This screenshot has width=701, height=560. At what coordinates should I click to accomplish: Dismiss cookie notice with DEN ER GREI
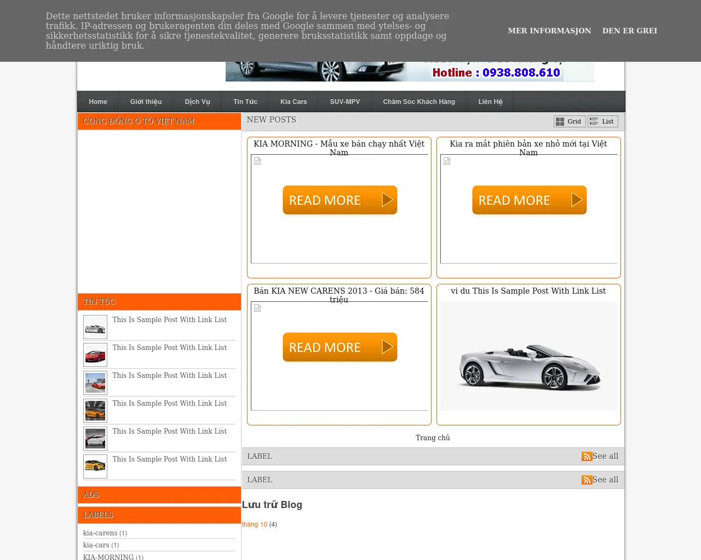coord(630,31)
